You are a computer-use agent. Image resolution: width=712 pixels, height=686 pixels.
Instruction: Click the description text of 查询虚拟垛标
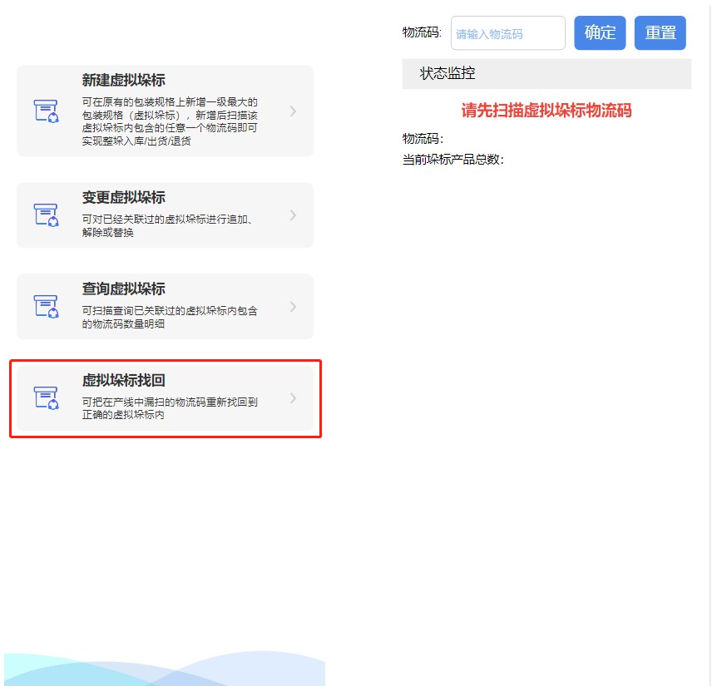[170, 318]
